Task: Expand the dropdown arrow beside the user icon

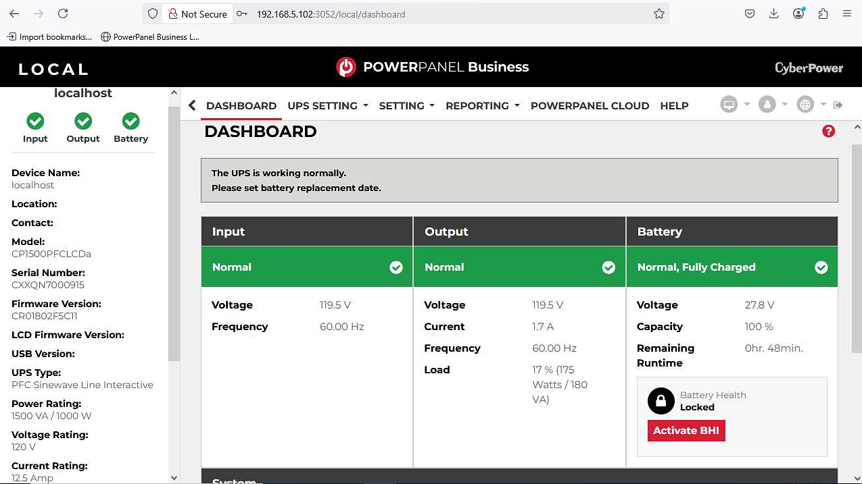Action: point(785,105)
